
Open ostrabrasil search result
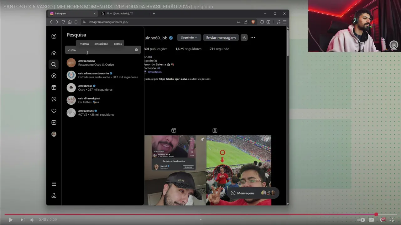coord(103,88)
